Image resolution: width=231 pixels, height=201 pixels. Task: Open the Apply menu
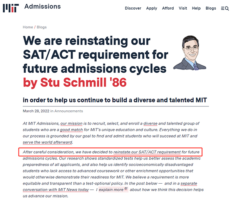pyautogui.click(x=152, y=8)
